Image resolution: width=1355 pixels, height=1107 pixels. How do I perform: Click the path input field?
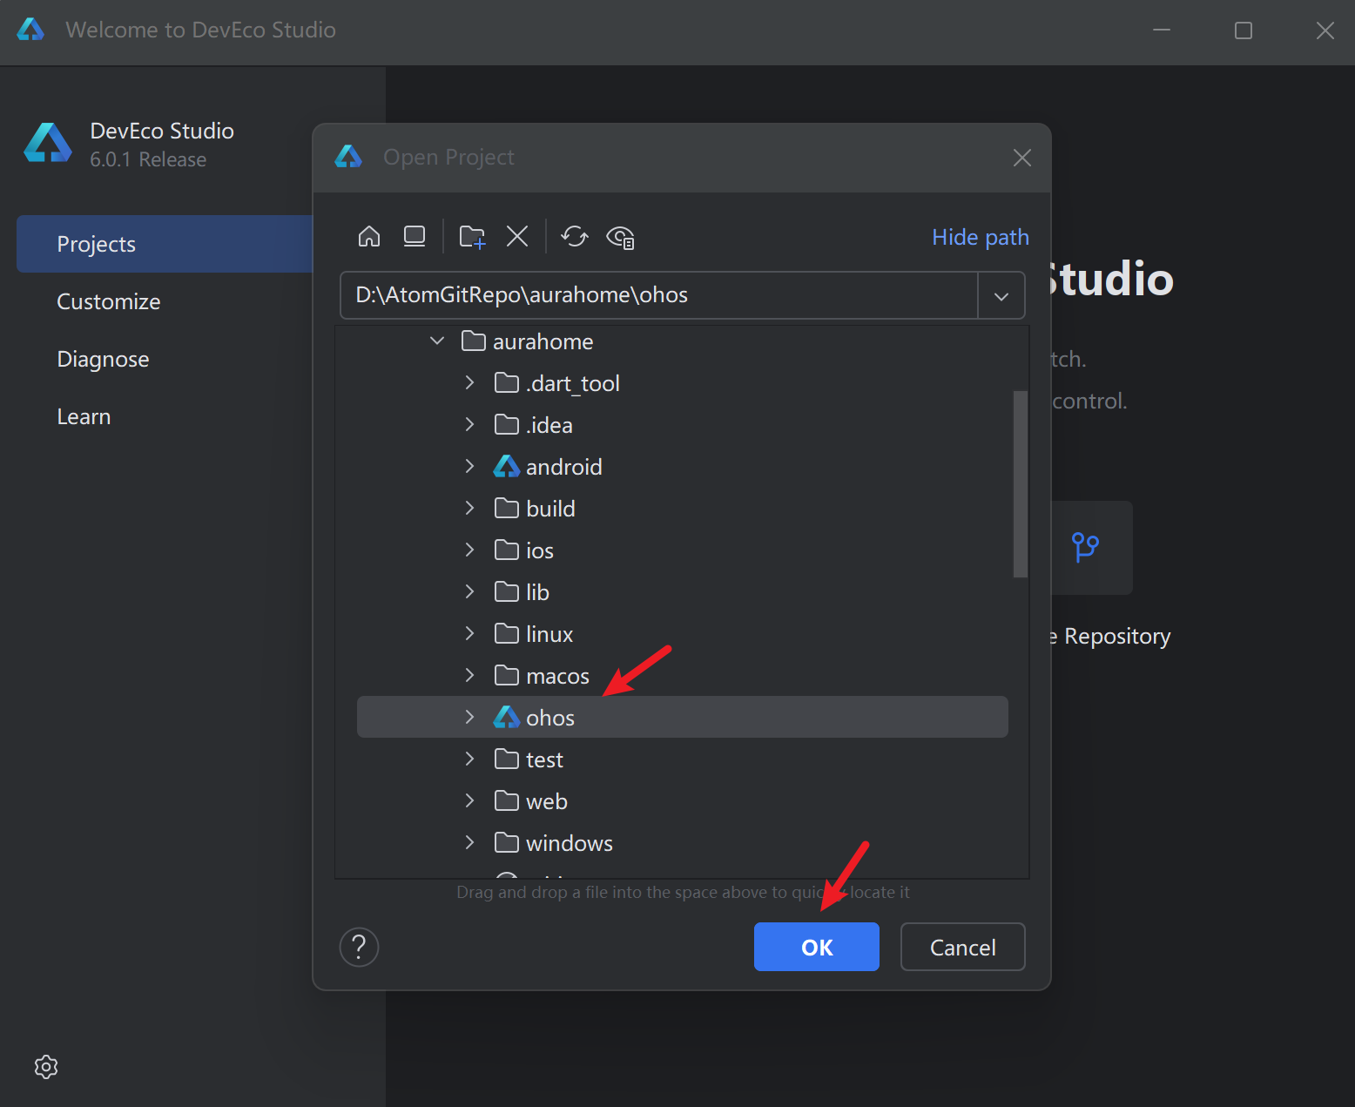pyautogui.click(x=659, y=295)
